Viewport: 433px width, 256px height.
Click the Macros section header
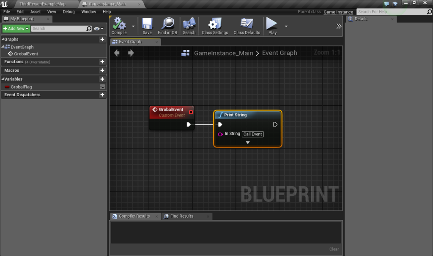(54, 70)
